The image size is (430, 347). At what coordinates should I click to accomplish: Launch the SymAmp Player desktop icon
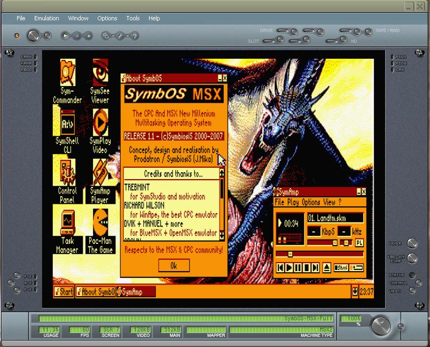tap(100, 181)
